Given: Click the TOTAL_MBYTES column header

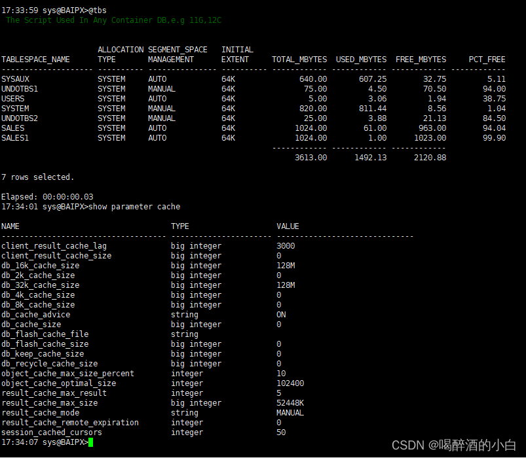Looking at the screenshot, I should pyautogui.click(x=299, y=60).
